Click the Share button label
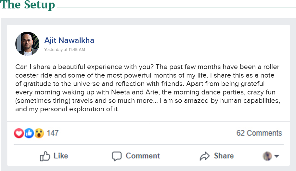This screenshot has height=171, width=296. tap(224, 156)
